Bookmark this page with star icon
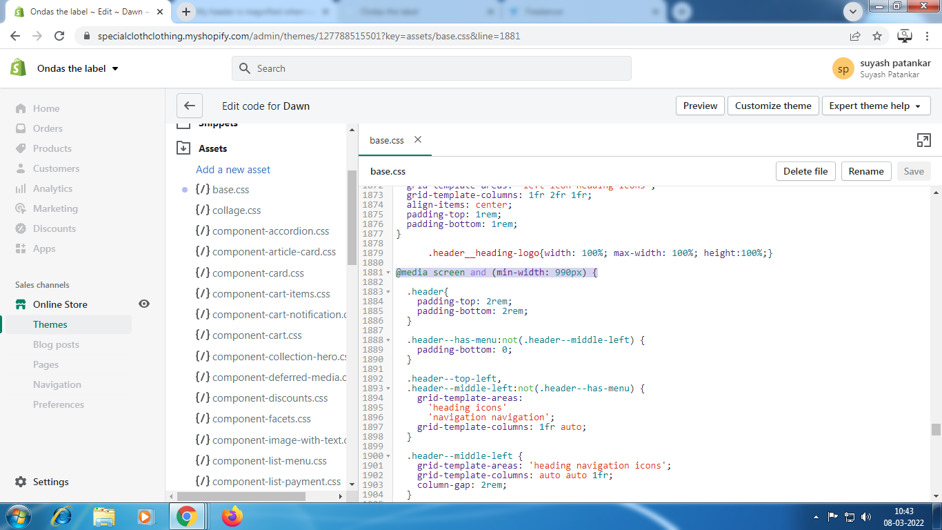The height and width of the screenshot is (530, 942). coord(877,36)
